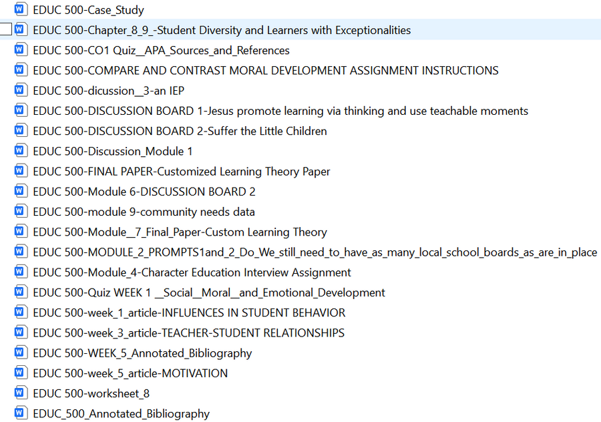Select file name EDUC 500-Case_Study
The height and width of the screenshot is (422, 601).
(89, 10)
